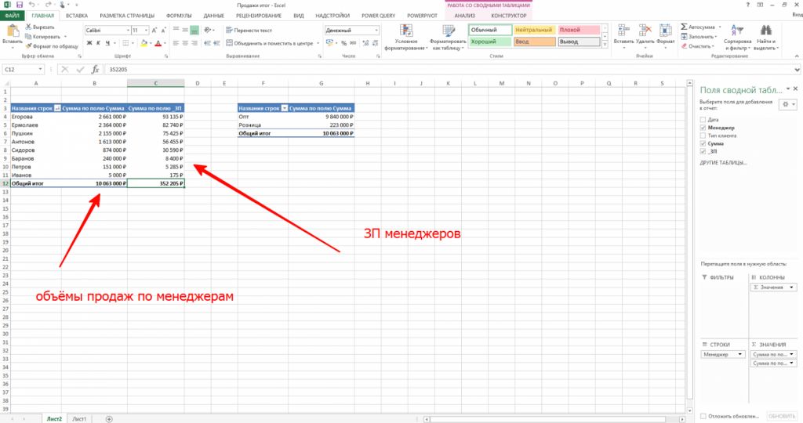Click the formula bar showing 352205
The image size is (803, 423).
449,69
